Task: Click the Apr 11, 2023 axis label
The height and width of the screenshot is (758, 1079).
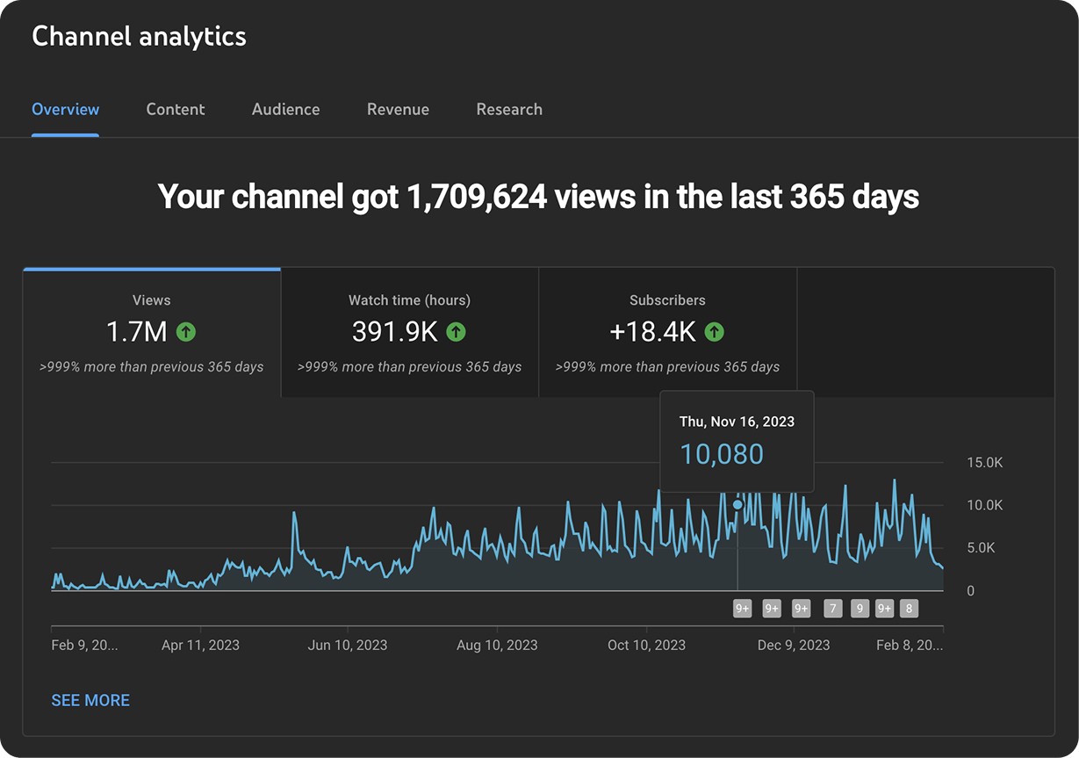Action: (200, 645)
